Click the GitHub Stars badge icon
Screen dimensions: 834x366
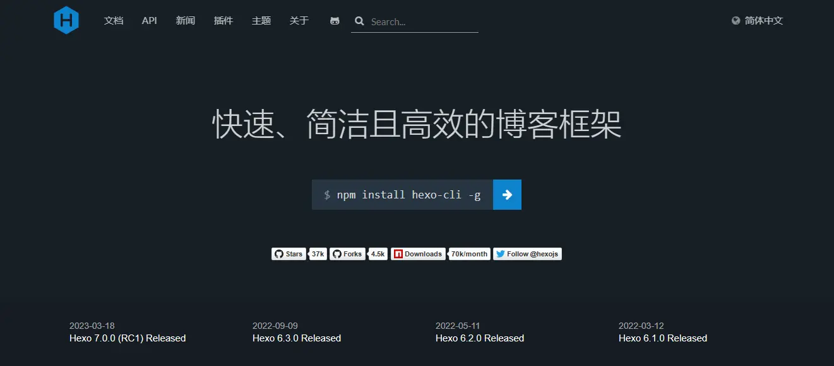(x=279, y=254)
